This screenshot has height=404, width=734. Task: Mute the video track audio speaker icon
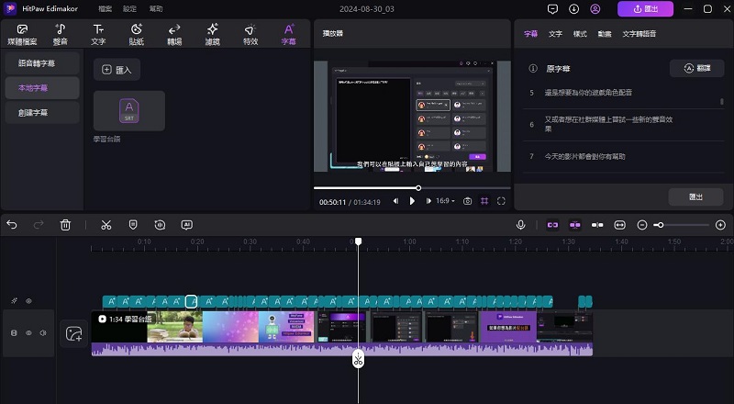(42, 333)
